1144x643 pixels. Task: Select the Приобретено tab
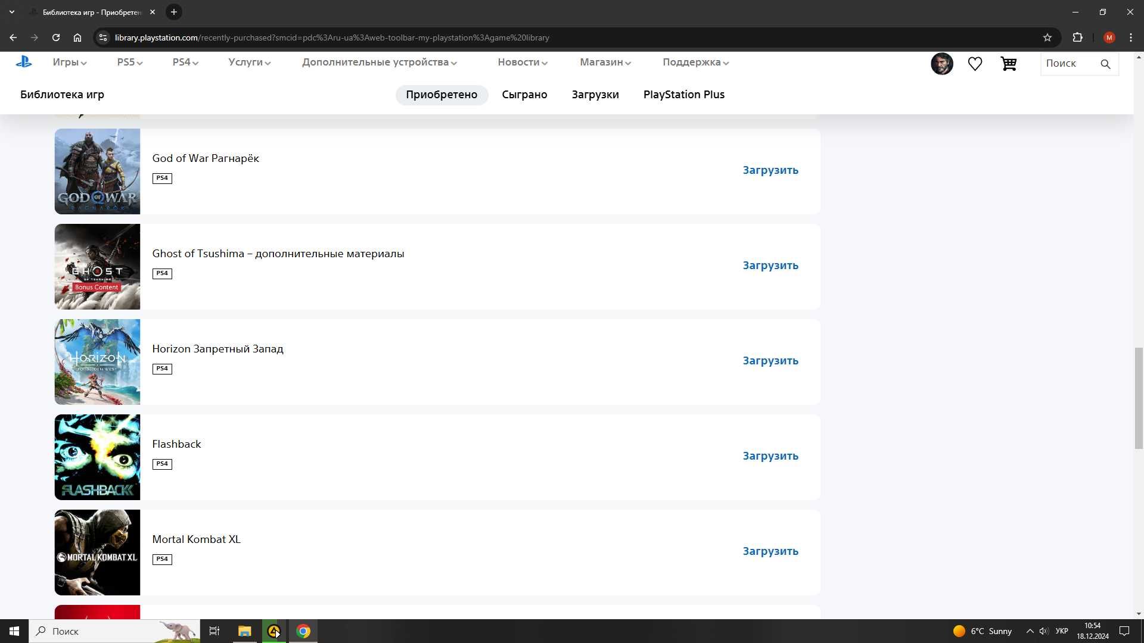click(x=442, y=95)
